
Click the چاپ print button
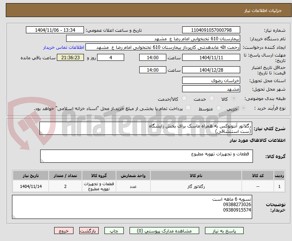pos(114,231)
